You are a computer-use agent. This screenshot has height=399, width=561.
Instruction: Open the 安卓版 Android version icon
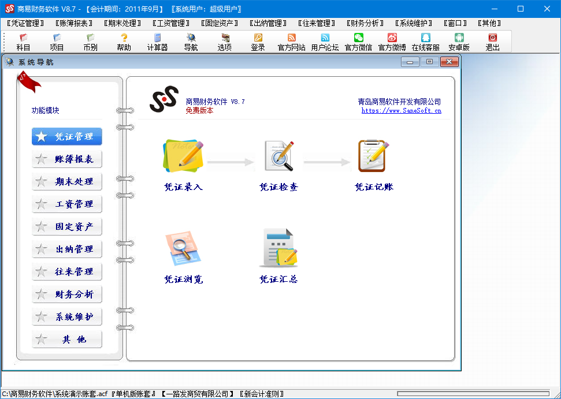pyautogui.click(x=459, y=42)
